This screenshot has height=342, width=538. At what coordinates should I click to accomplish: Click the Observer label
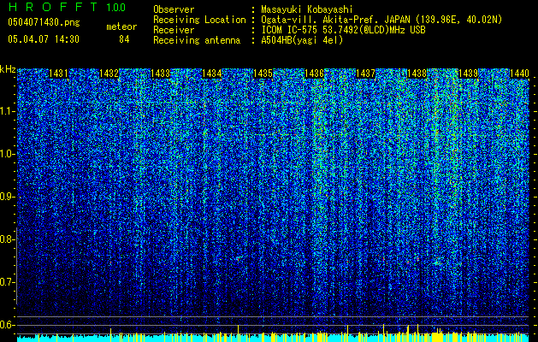pyautogui.click(x=174, y=9)
